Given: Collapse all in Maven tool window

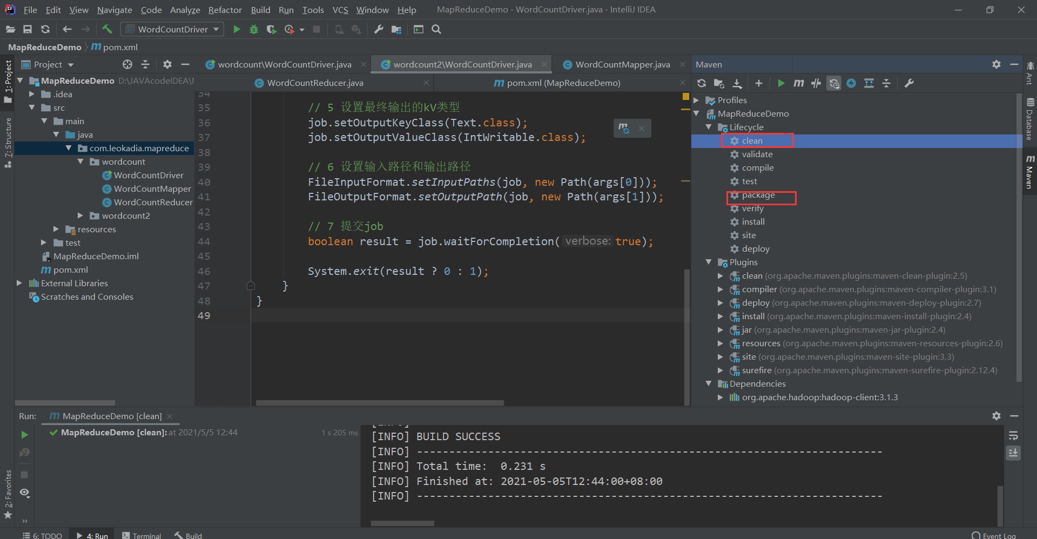Looking at the screenshot, I should pyautogui.click(x=886, y=83).
